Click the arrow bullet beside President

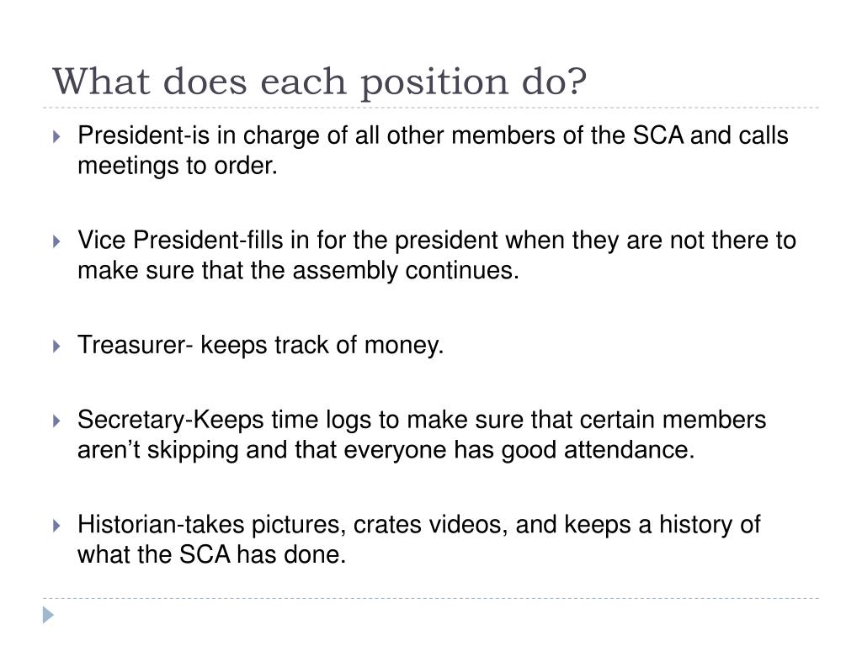click(56, 136)
